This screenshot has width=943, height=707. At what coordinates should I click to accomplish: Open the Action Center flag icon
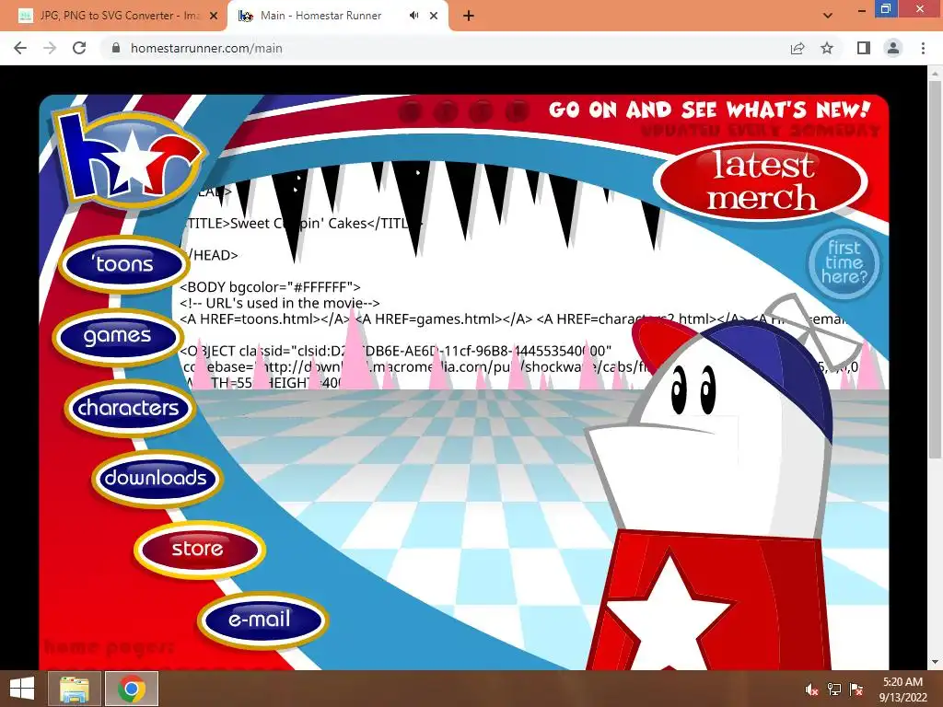pos(856,690)
